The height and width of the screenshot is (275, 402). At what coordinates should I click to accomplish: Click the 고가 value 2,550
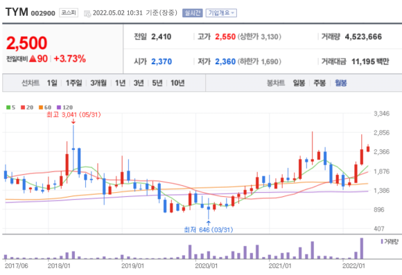click(x=225, y=37)
